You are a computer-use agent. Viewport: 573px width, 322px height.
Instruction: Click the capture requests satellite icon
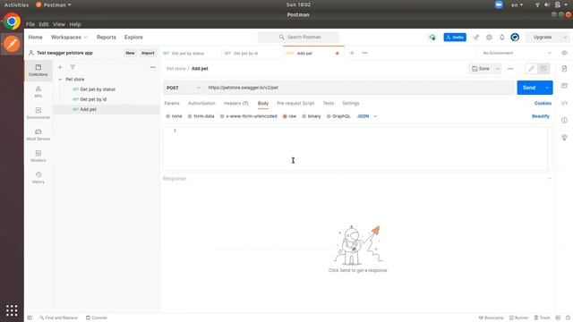475,38
